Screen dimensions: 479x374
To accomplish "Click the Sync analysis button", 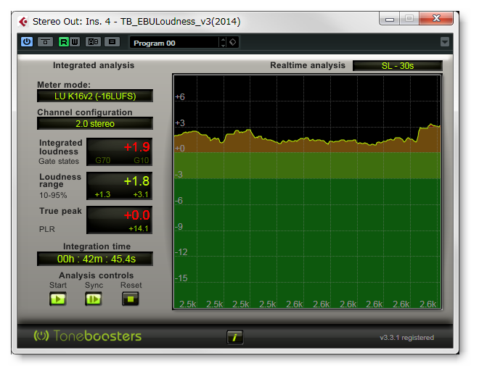I will point(94,299).
